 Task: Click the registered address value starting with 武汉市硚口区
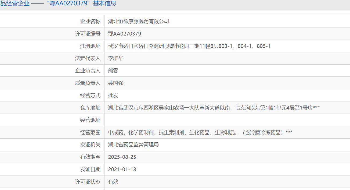tap(189, 46)
